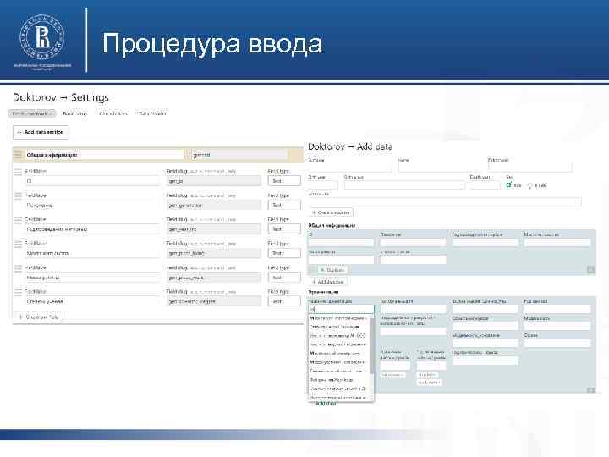Click the HSE university logo on the slide
Screen dimensions: 609x457
(x=42, y=36)
